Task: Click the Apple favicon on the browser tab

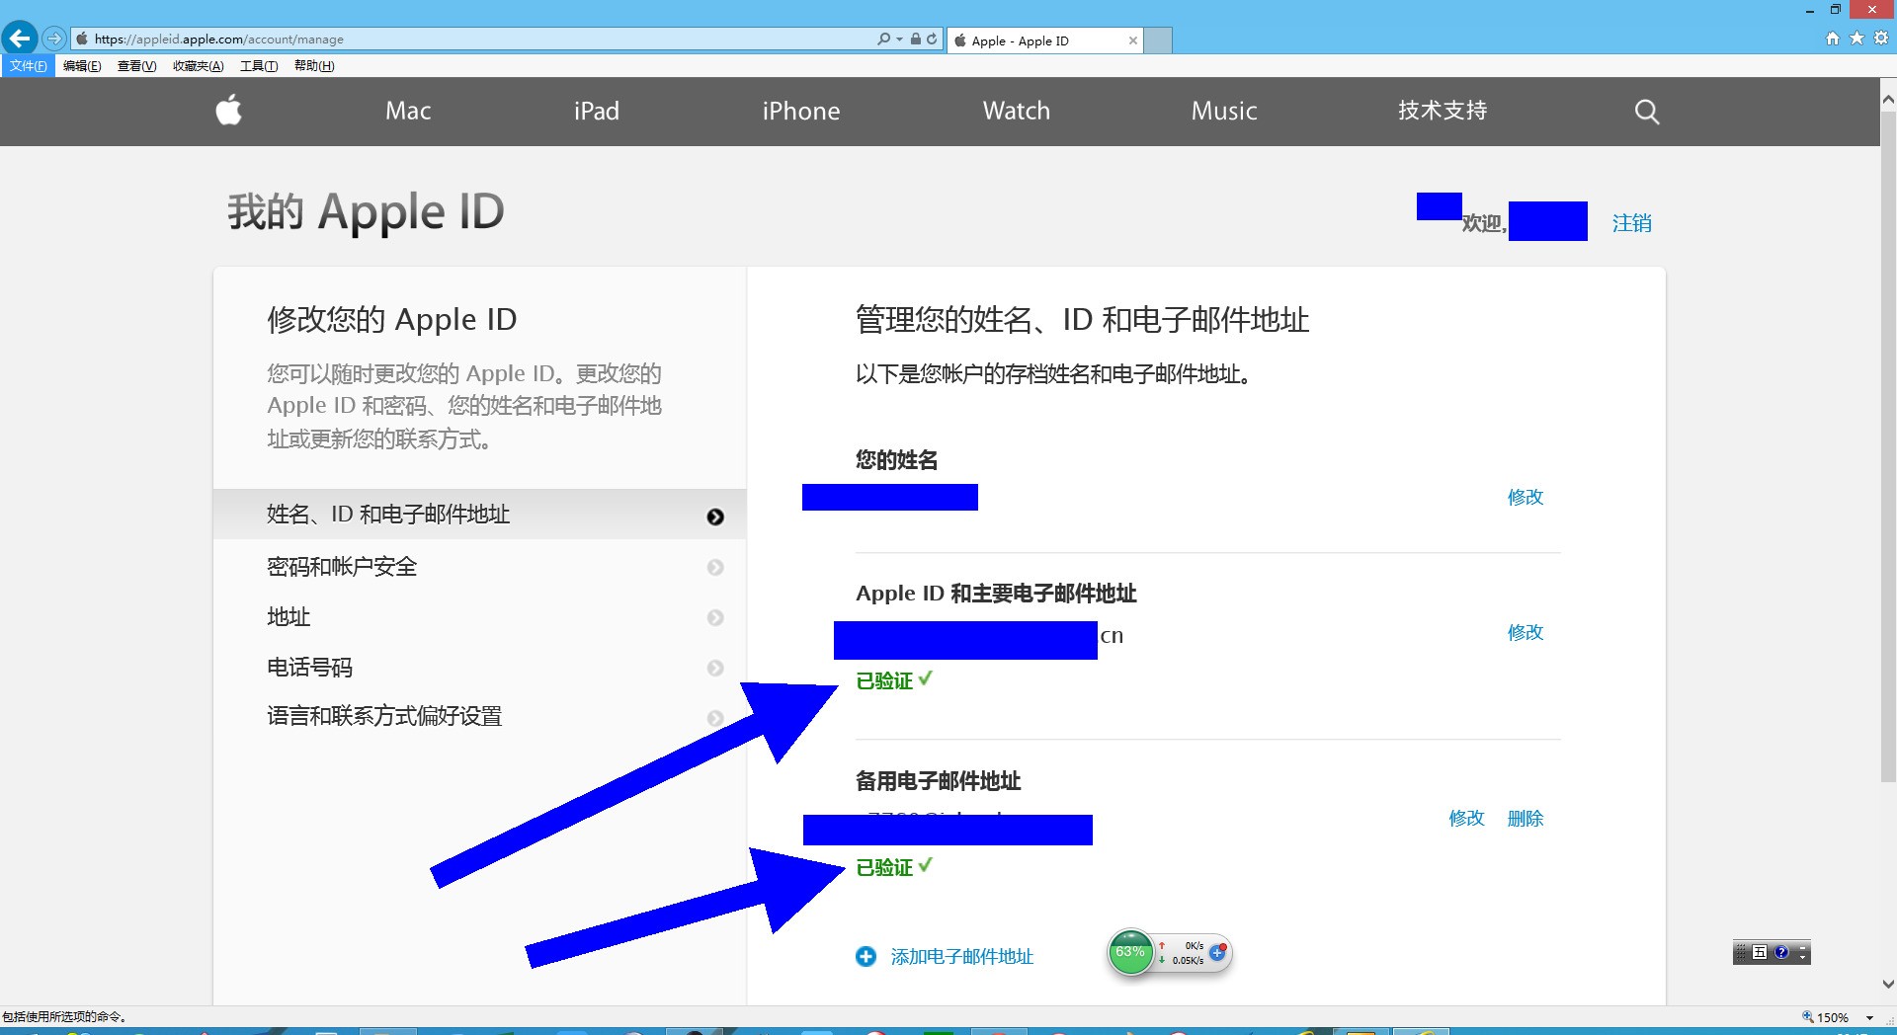Action: [x=958, y=40]
